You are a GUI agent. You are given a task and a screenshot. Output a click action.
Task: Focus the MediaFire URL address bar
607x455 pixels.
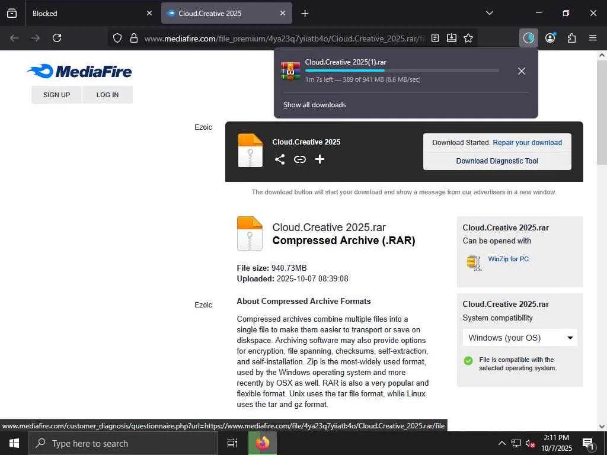(x=285, y=39)
